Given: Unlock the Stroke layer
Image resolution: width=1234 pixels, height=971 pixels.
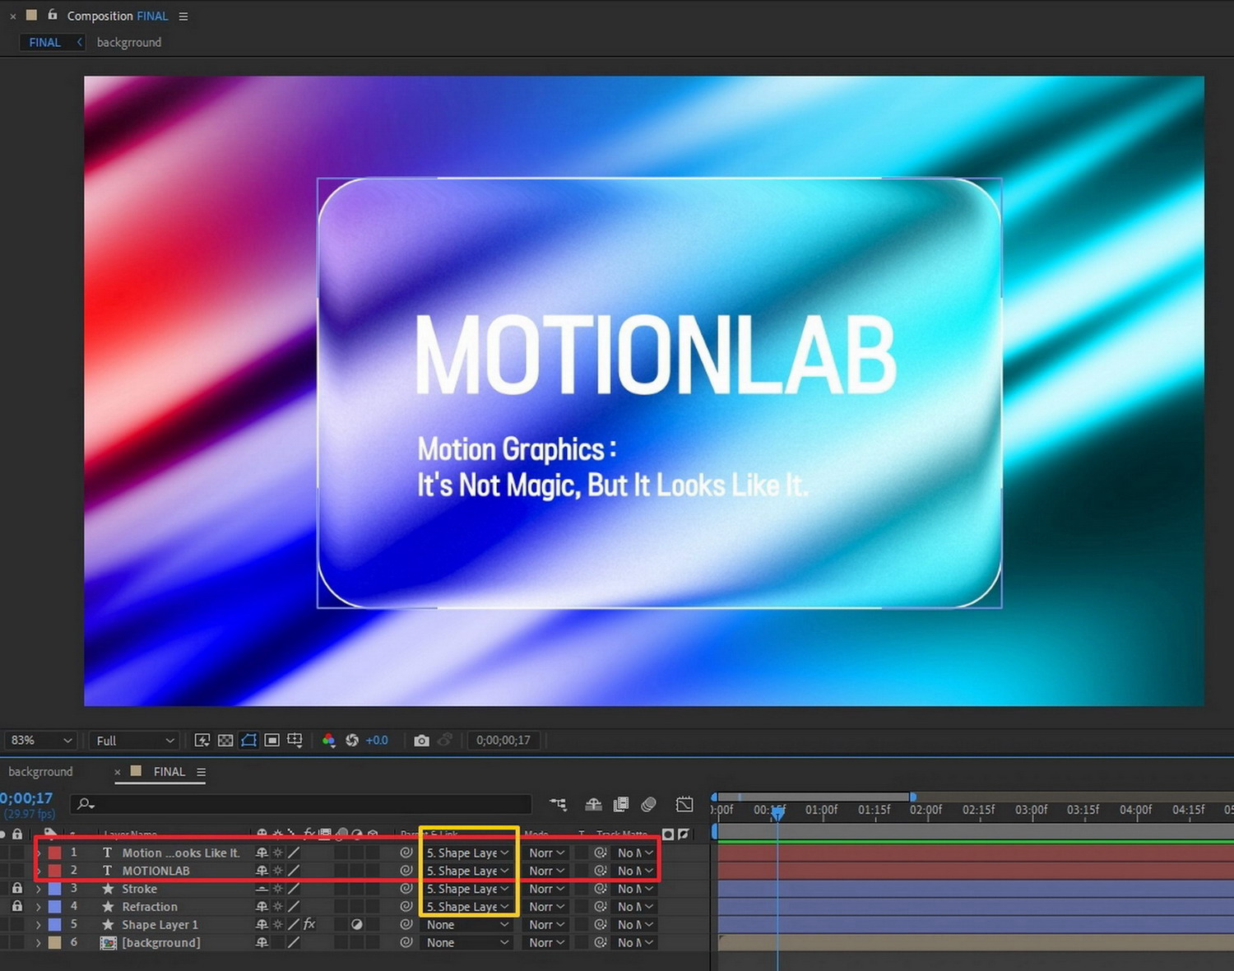Looking at the screenshot, I should [x=17, y=889].
